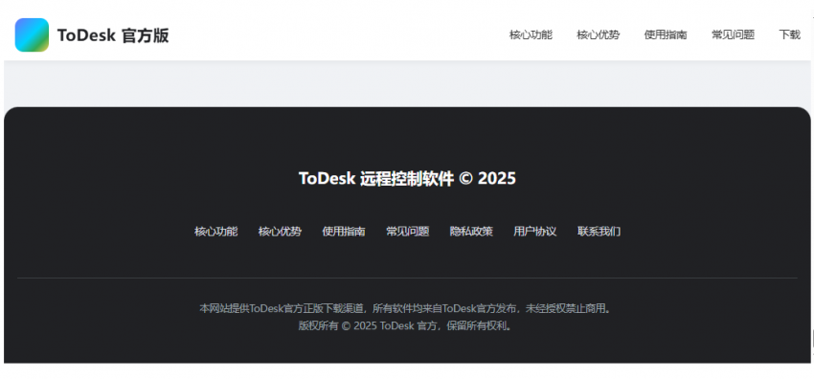Screen dimensions: 814x379
Task: Click the footer link 核心功能
Action: click(216, 232)
